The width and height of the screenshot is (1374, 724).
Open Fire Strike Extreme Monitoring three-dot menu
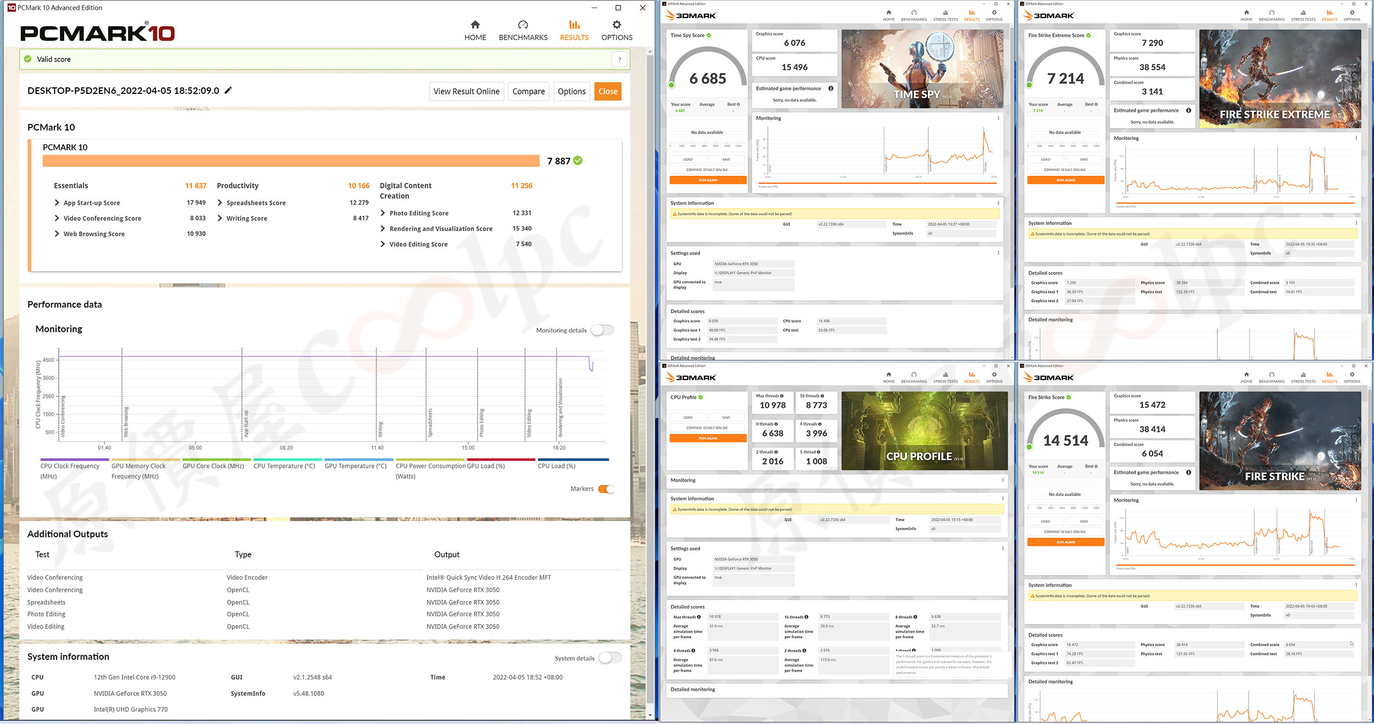[x=1356, y=138]
